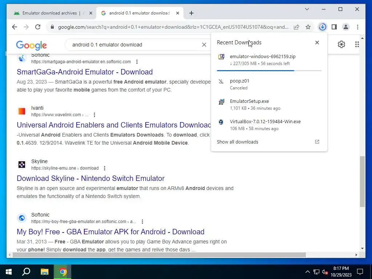The width and height of the screenshot is (372, 279).
Task: Click the emulator zip download progress bar
Action: (269, 71)
